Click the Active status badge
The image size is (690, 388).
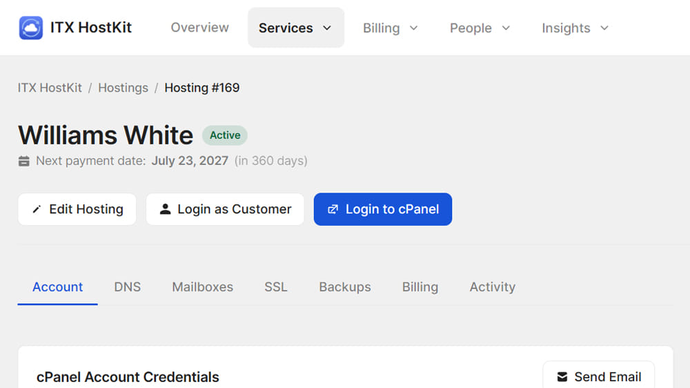[x=225, y=135]
